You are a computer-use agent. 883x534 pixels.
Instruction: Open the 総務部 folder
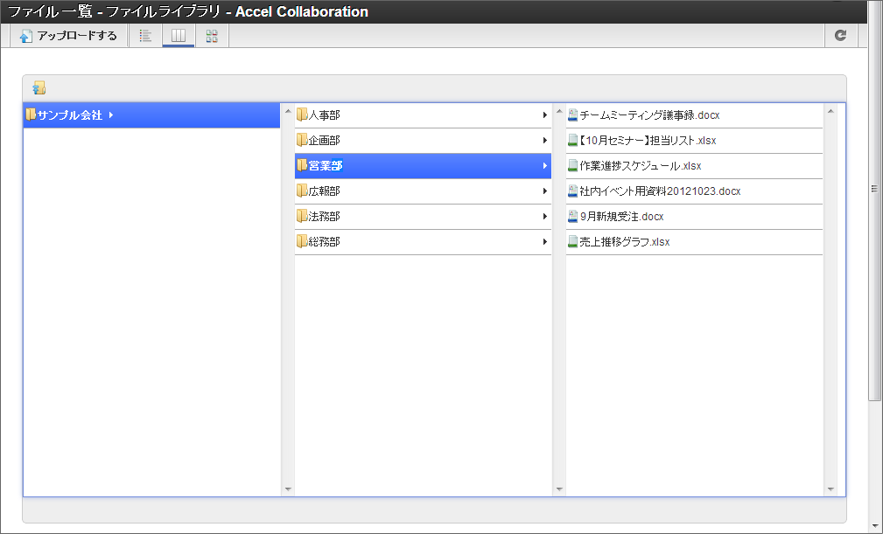[423, 242]
